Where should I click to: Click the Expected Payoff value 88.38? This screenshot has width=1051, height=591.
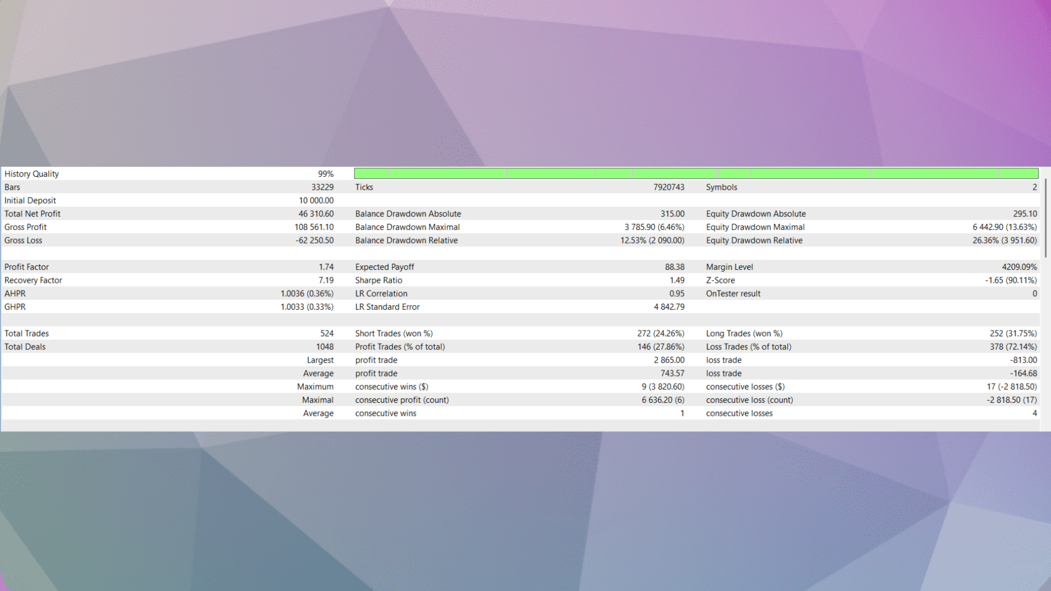click(674, 267)
